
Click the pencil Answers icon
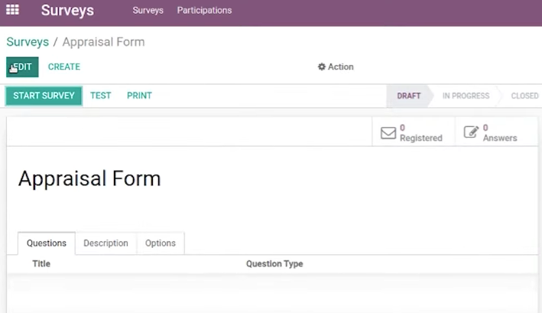click(x=471, y=132)
